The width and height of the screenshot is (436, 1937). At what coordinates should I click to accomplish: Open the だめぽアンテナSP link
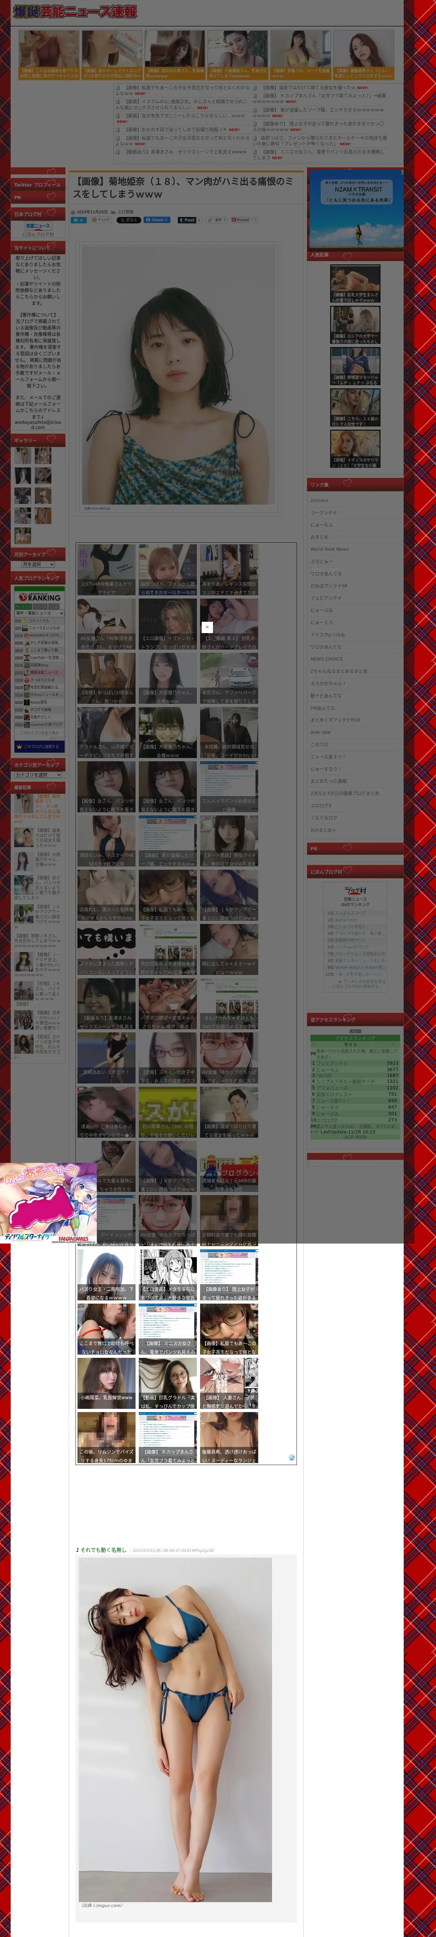[x=329, y=585]
